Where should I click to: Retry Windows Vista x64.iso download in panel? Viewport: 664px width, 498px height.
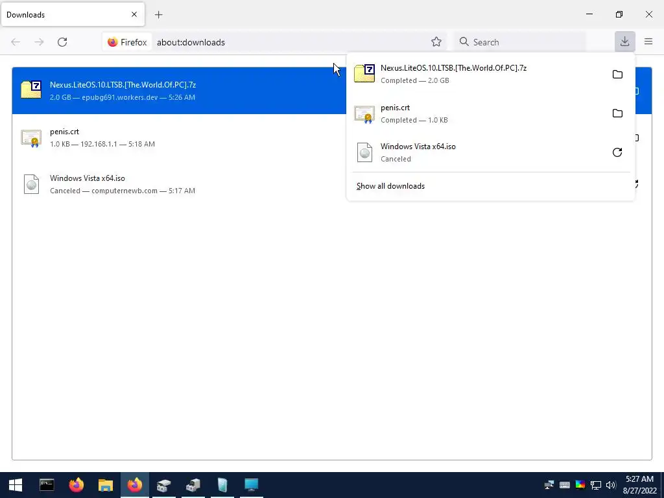pos(617,152)
